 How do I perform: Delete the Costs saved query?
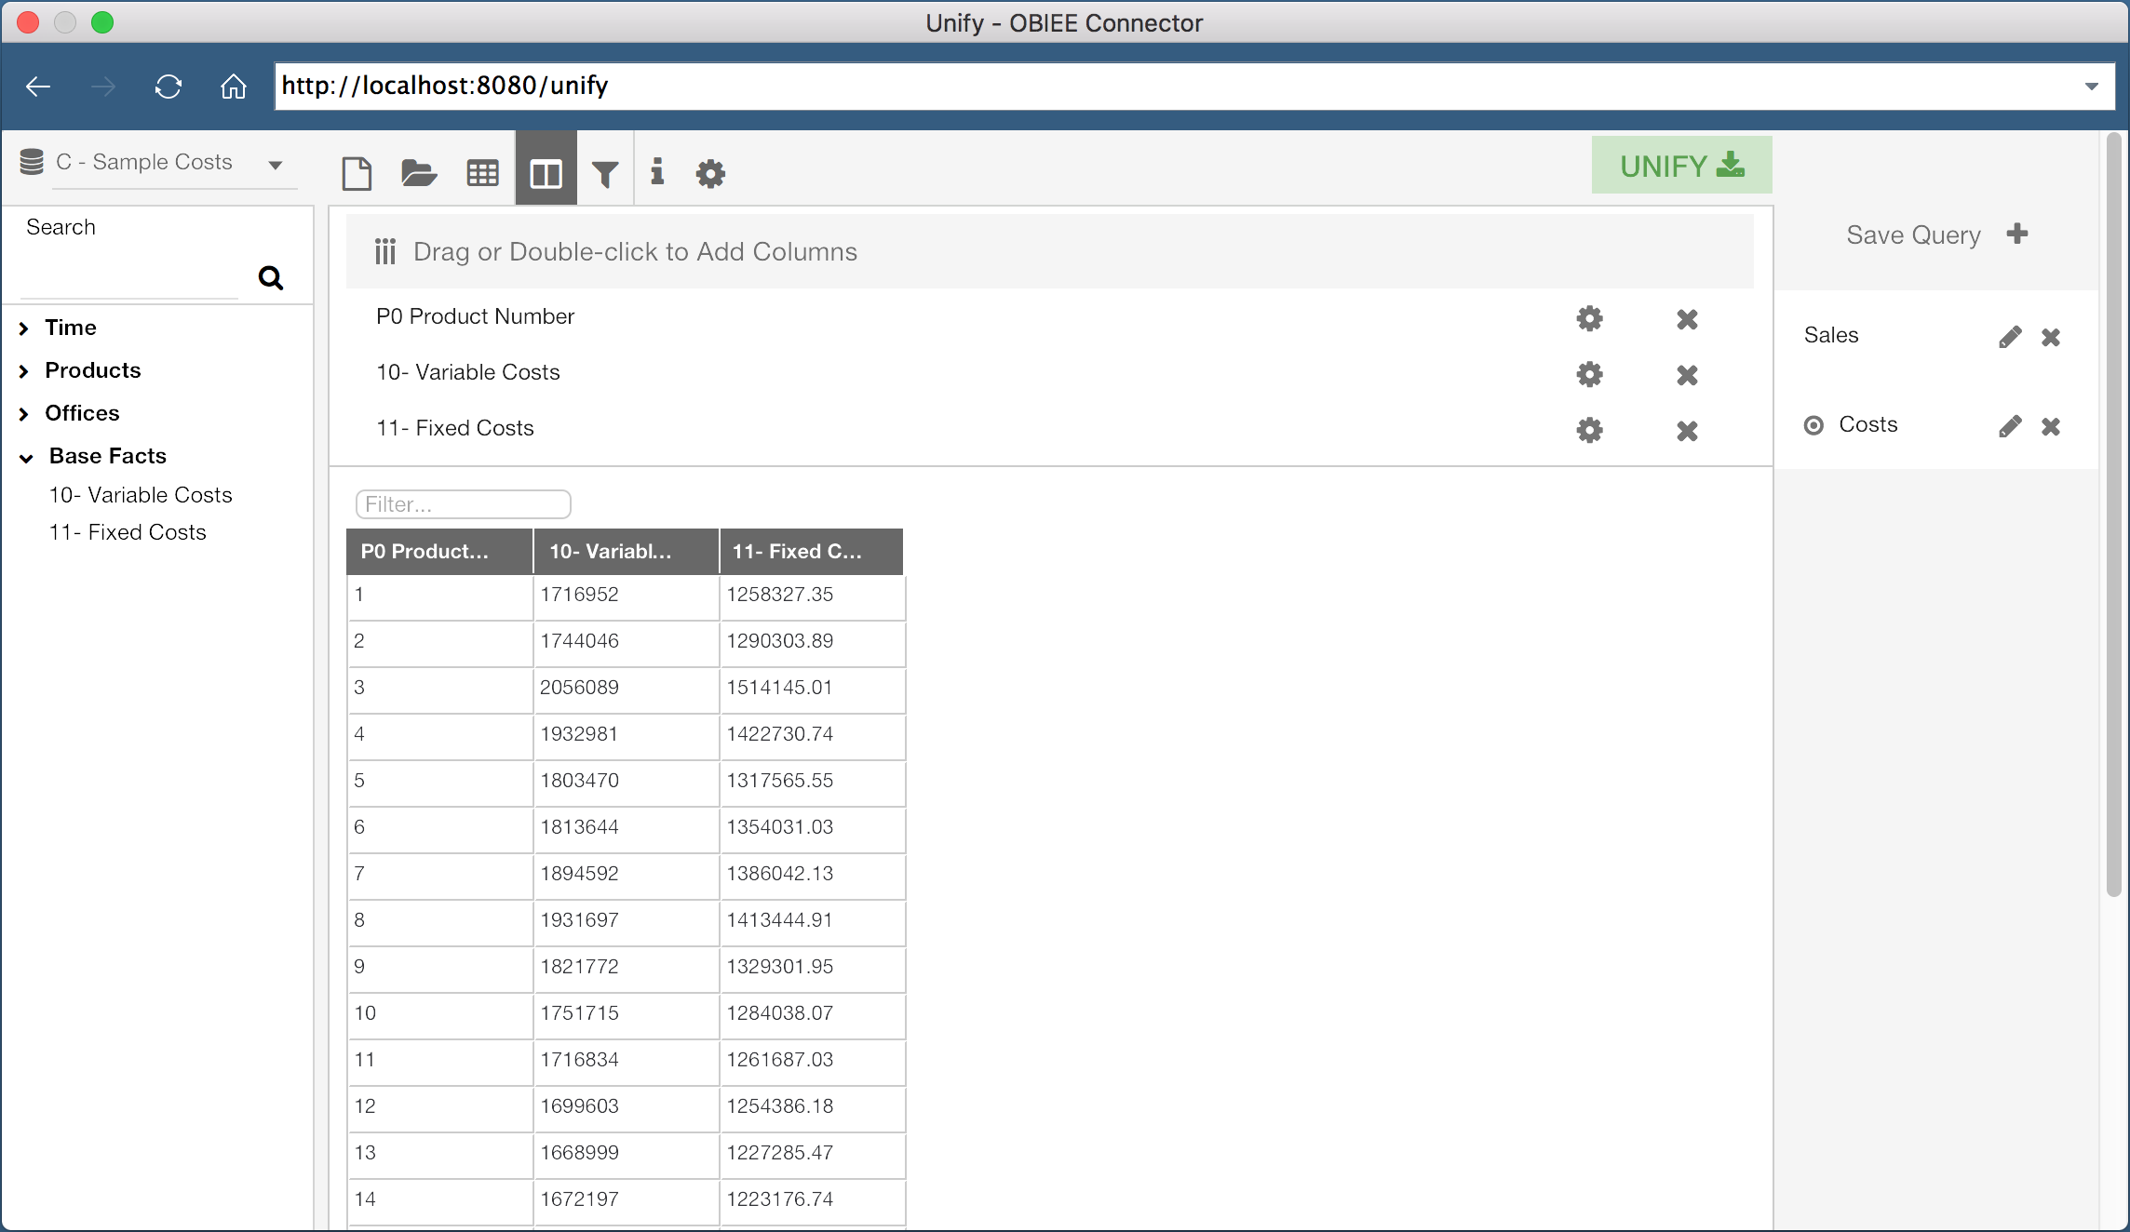(x=2051, y=426)
